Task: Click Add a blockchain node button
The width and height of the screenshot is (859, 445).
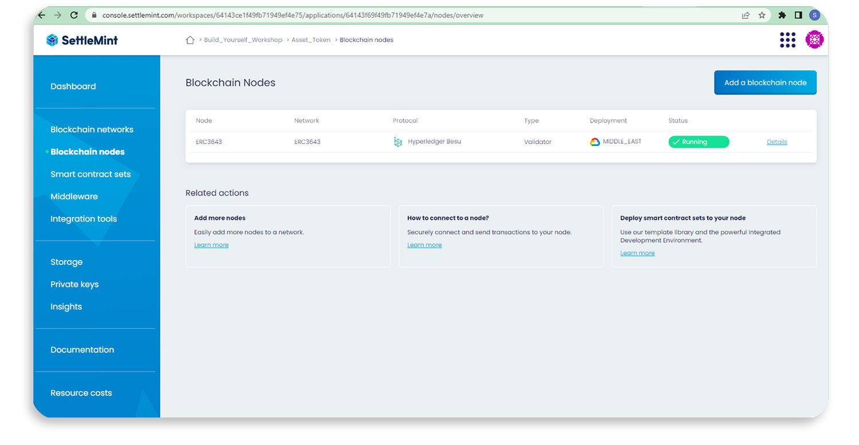Action: (x=765, y=82)
